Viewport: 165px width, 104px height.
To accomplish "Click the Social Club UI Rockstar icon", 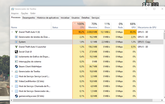I will [x=16, y=52].
